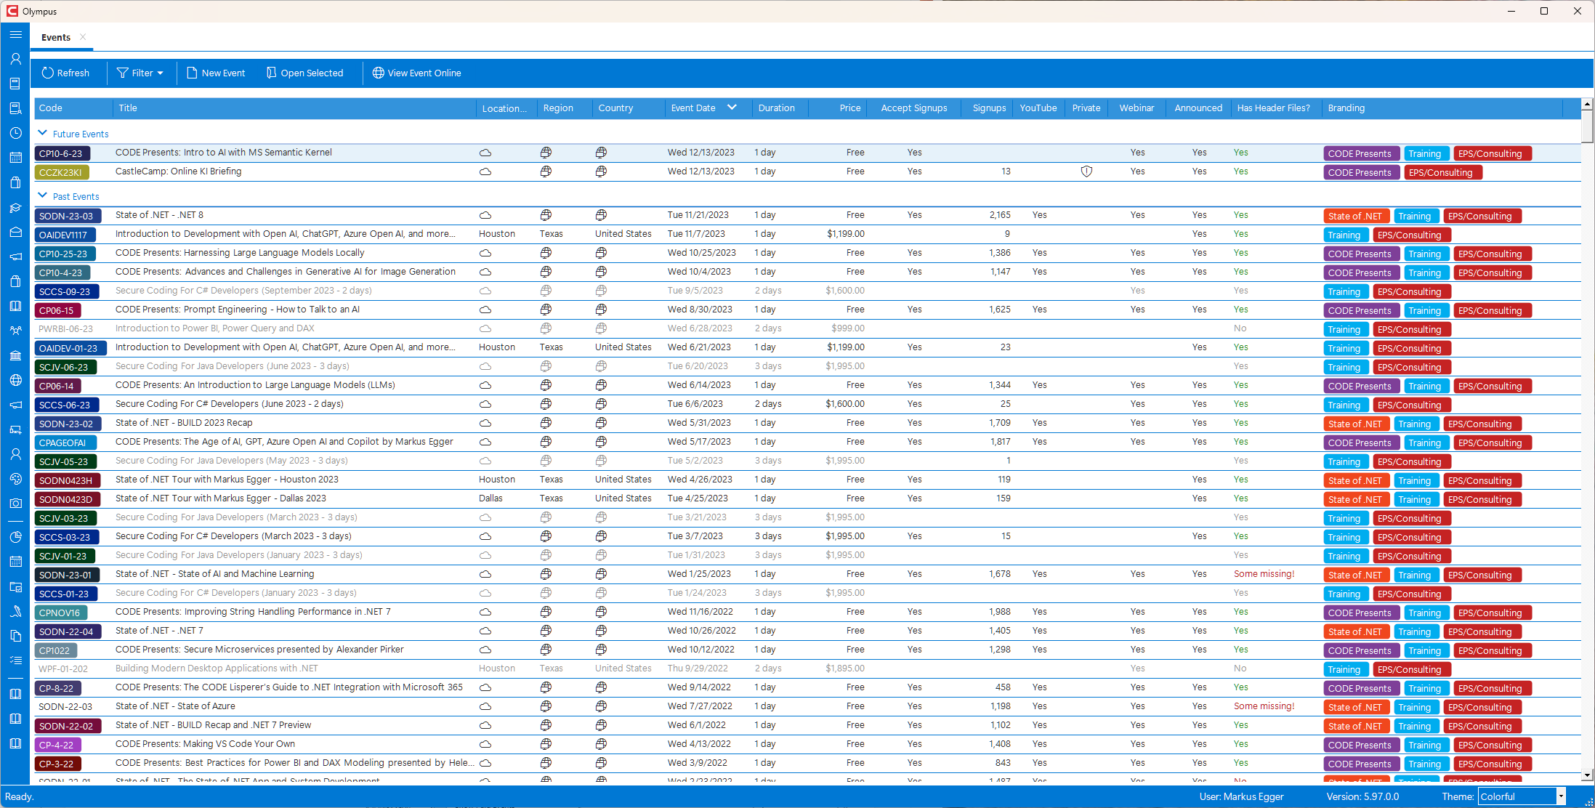Click the 'Some missing!' text for SODN-23-01
1595x808 pixels.
[x=1264, y=574]
